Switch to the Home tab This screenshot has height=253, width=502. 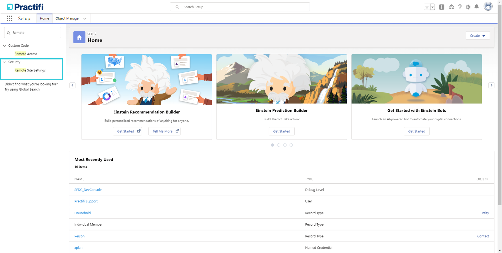pos(44,18)
